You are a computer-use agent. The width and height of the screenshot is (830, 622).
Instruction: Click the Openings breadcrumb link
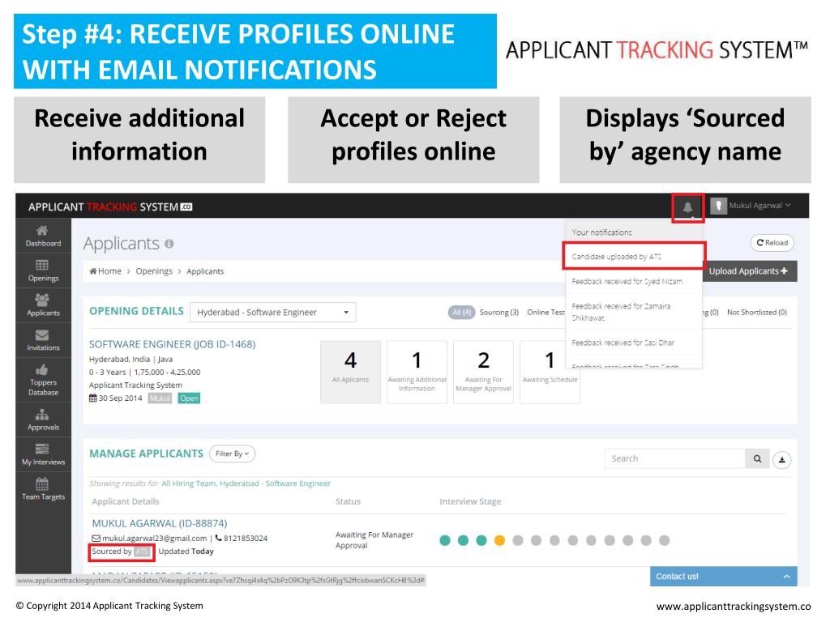click(x=154, y=271)
